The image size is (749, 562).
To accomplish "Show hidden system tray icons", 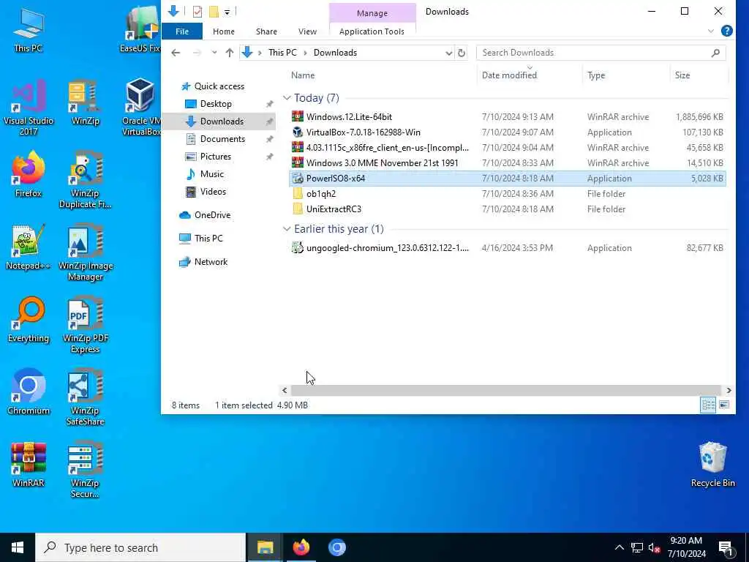I will [x=619, y=547].
